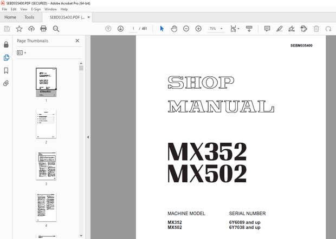
Task: Click the SERIAL NUMBER heading
Action: (x=247, y=214)
